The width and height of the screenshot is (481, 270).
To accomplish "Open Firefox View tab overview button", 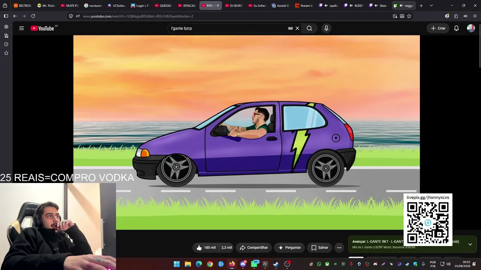I will pos(5,6).
